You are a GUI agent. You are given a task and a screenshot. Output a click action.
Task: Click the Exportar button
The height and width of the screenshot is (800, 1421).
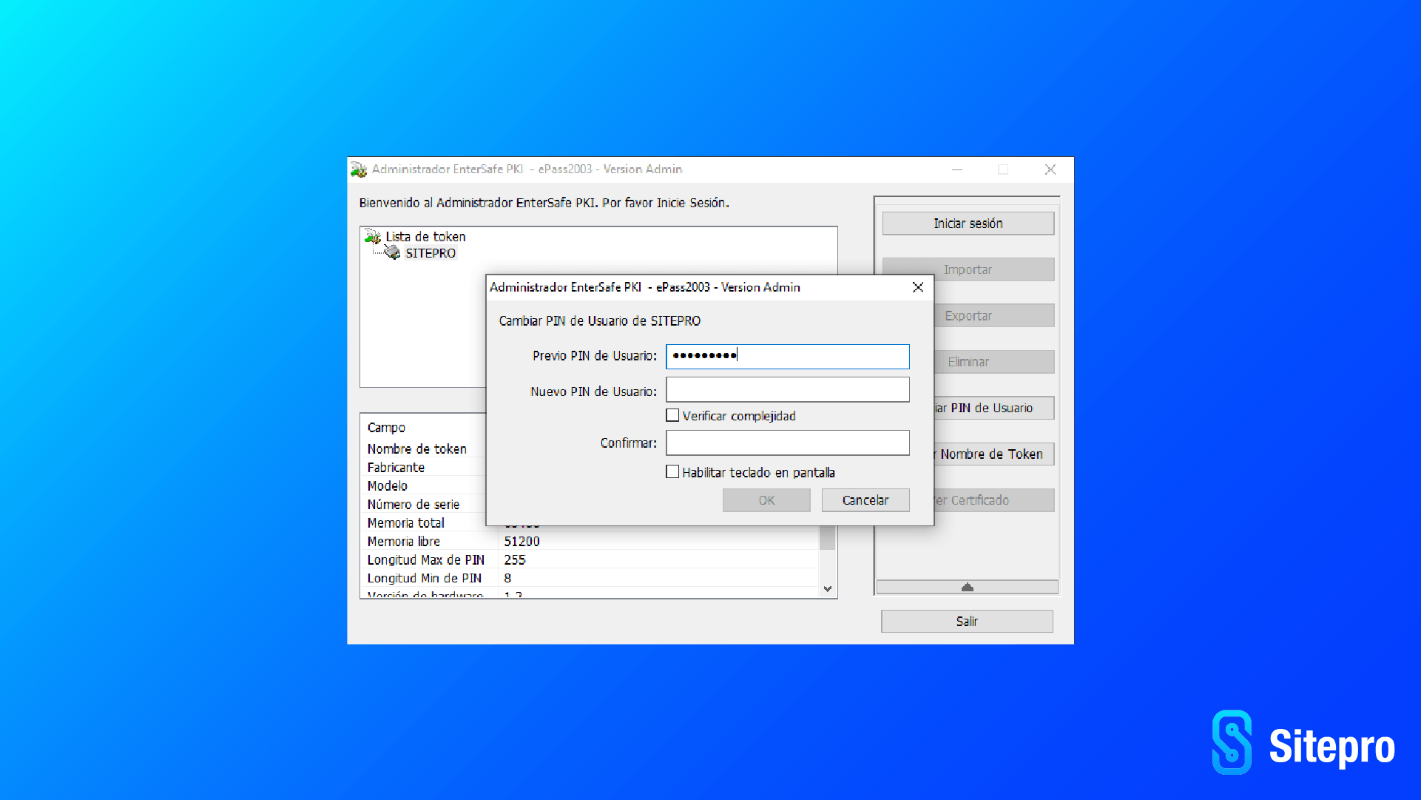tap(994, 316)
